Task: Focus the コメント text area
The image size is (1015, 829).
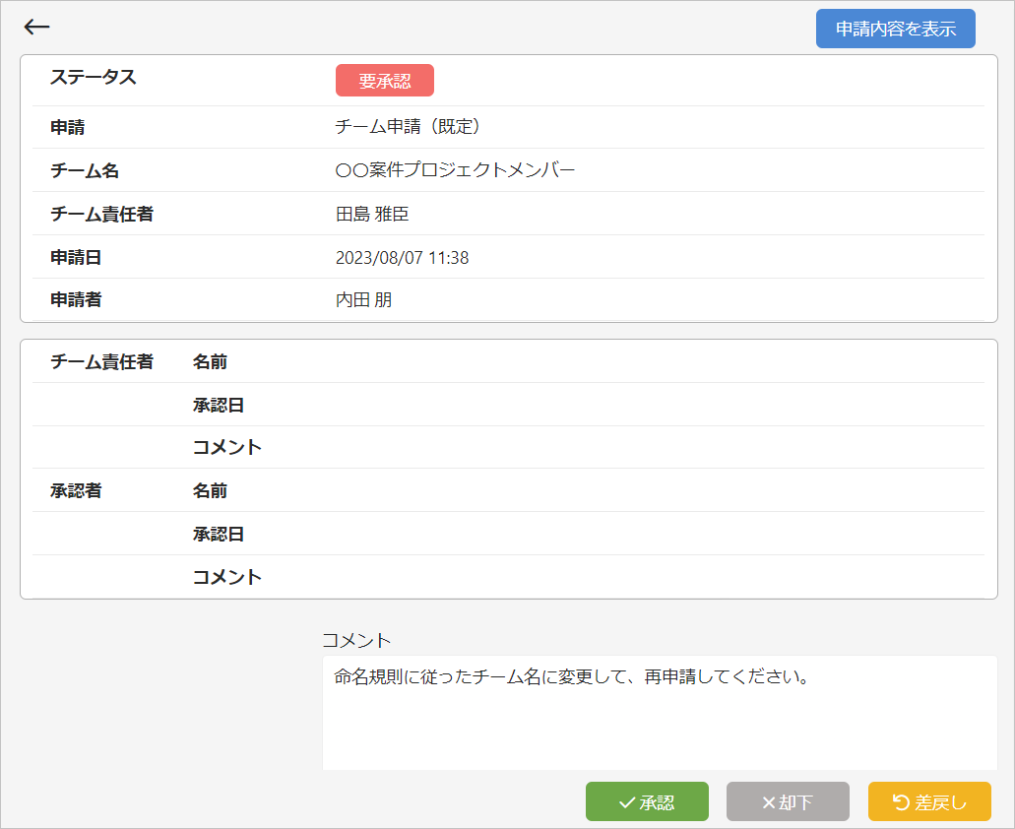Action: 660,713
